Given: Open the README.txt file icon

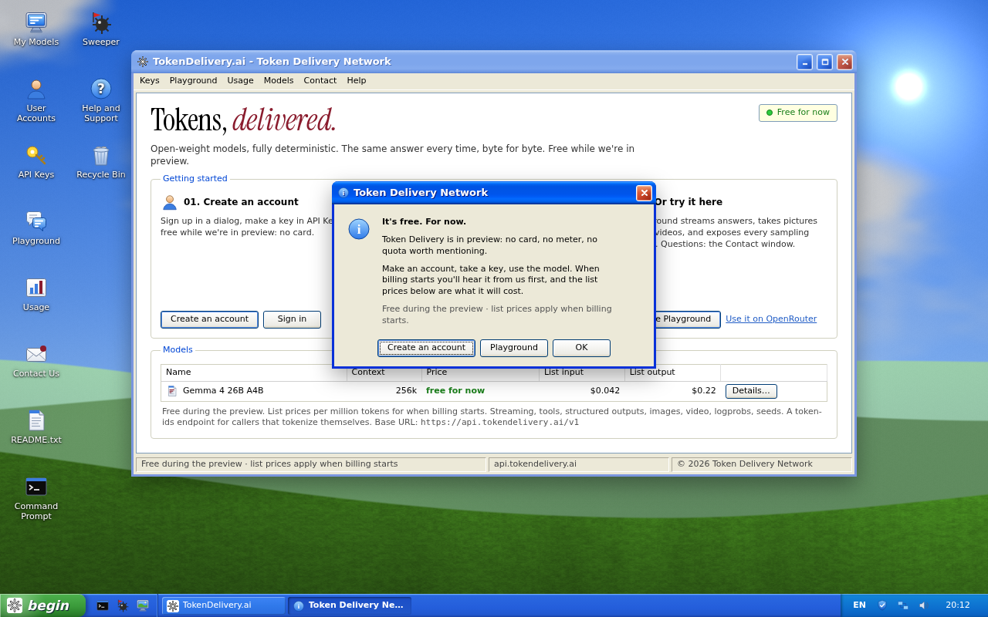Looking at the screenshot, I should 36,427.
